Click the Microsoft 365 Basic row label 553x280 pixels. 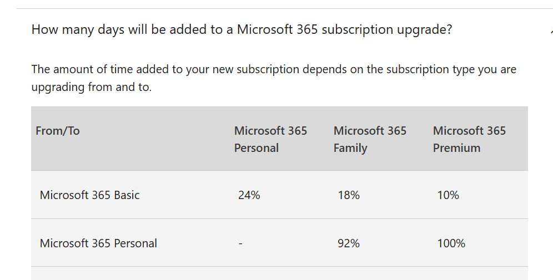tap(89, 195)
